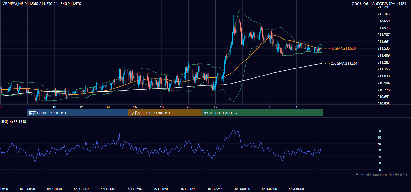Click price axis value 211.156

pos(383,69)
